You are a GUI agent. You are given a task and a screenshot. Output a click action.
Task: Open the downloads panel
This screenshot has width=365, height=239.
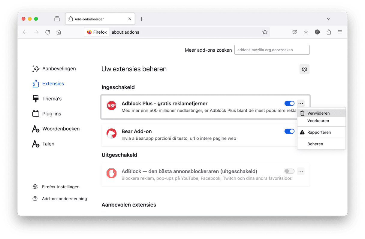(306, 32)
